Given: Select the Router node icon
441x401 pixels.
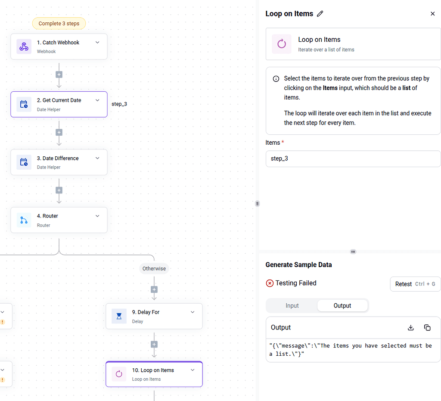Looking at the screenshot, I should point(23,220).
